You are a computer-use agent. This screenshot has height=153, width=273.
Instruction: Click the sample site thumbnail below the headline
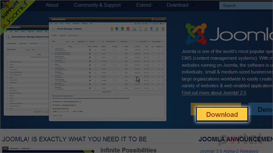[x=48, y=150]
